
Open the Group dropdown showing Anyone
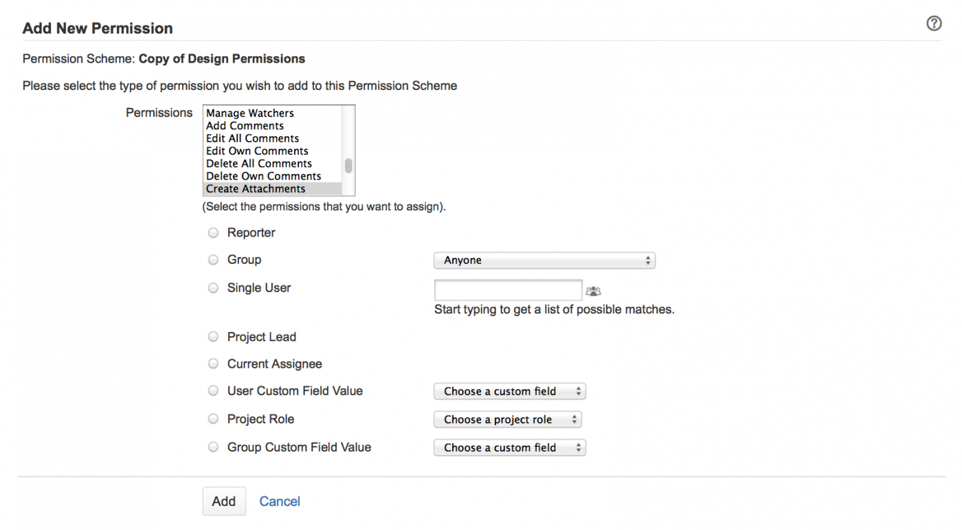click(544, 261)
